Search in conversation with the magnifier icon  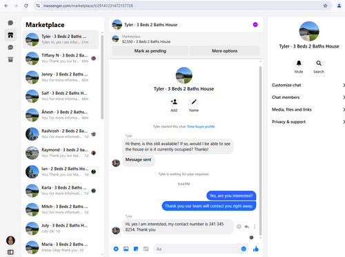pos(319,63)
